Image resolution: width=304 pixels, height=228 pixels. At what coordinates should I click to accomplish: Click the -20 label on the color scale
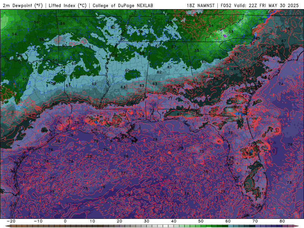[11, 221]
